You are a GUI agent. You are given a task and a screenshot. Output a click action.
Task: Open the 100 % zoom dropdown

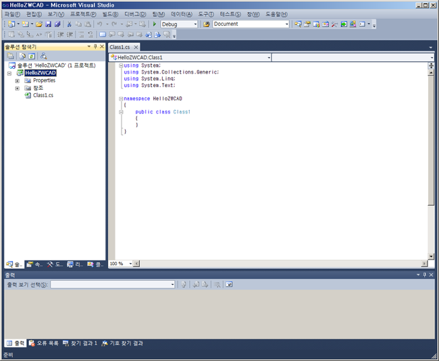coord(130,264)
